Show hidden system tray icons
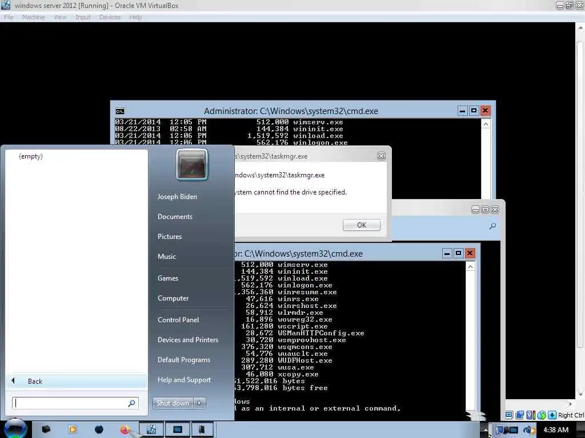This screenshot has width=585, height=438. (486, 430)
